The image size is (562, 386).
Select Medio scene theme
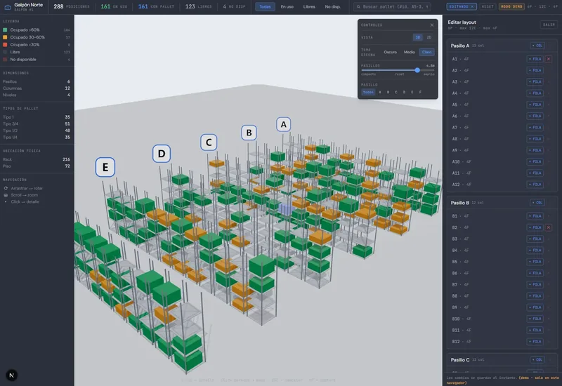(410, 52)
